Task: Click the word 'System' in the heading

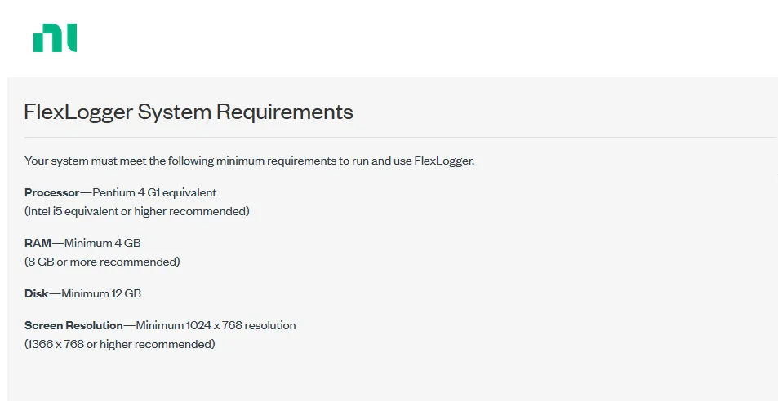Action: pos(174,112)
